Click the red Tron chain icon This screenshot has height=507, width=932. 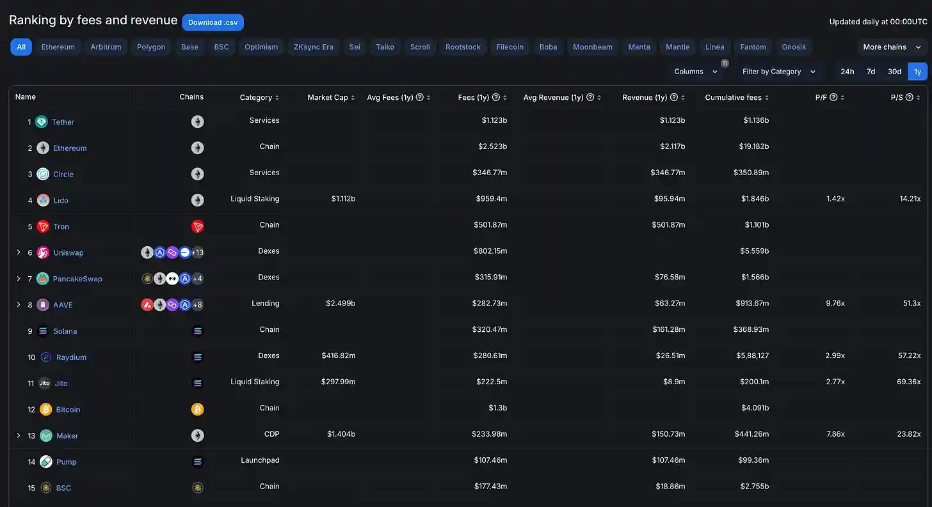point(197,226)
